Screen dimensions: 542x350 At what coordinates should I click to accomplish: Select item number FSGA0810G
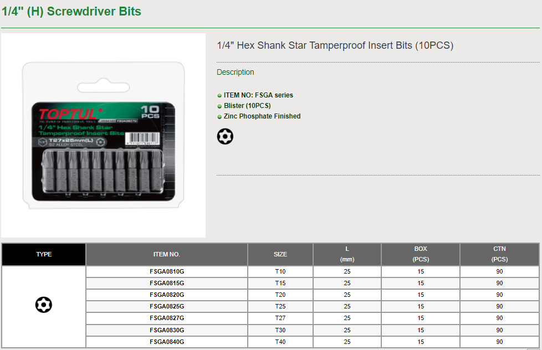[x=167, y=271]
